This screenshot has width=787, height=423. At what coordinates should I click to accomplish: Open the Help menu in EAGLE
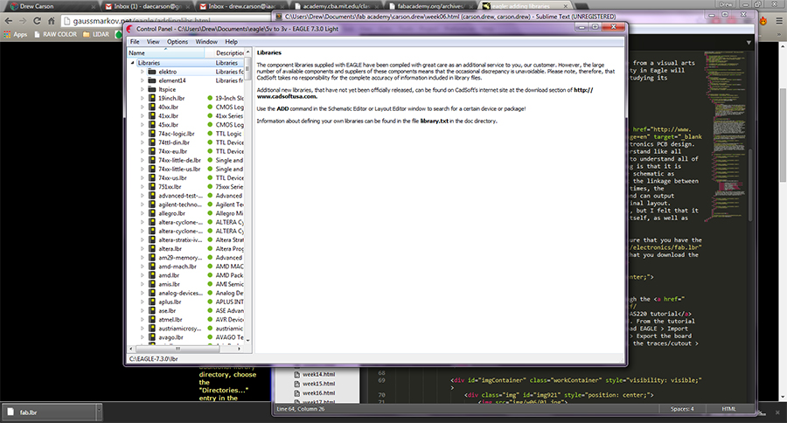[231, 42]
